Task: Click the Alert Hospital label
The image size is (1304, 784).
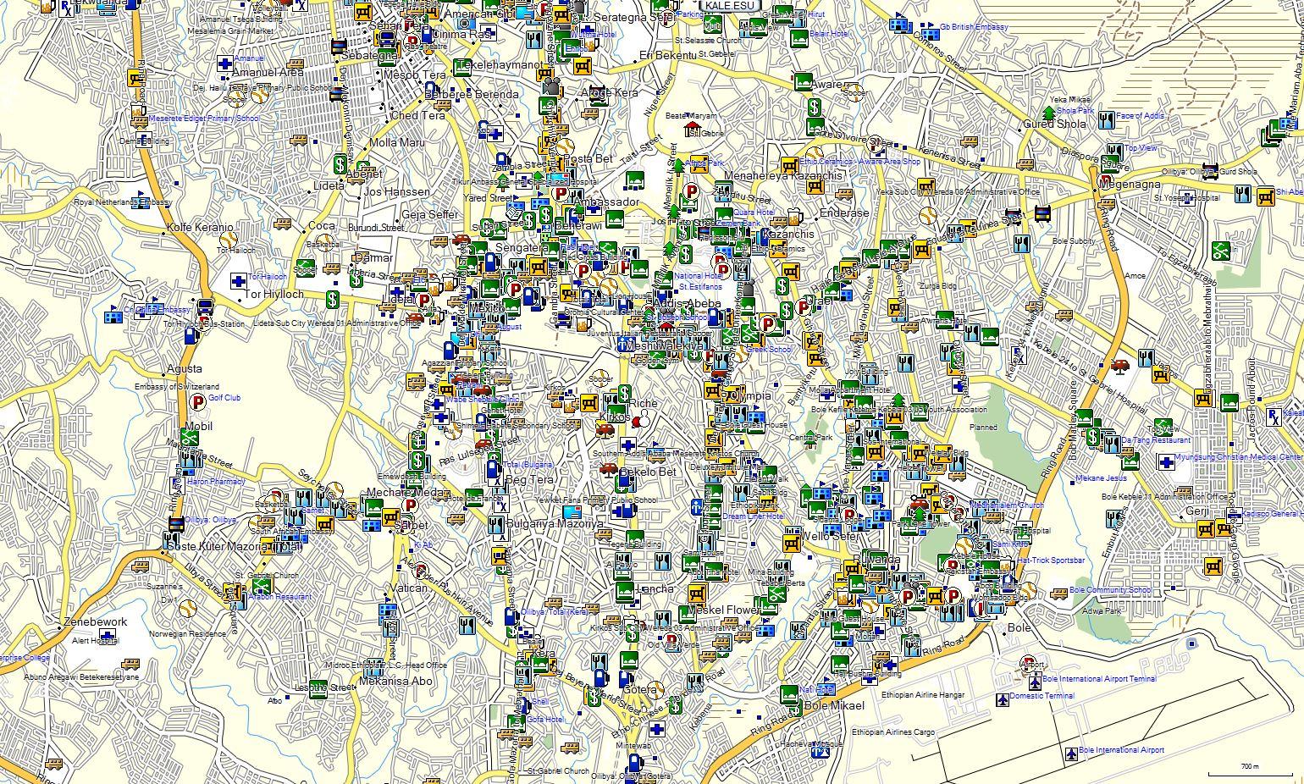Action: [95, 642]
